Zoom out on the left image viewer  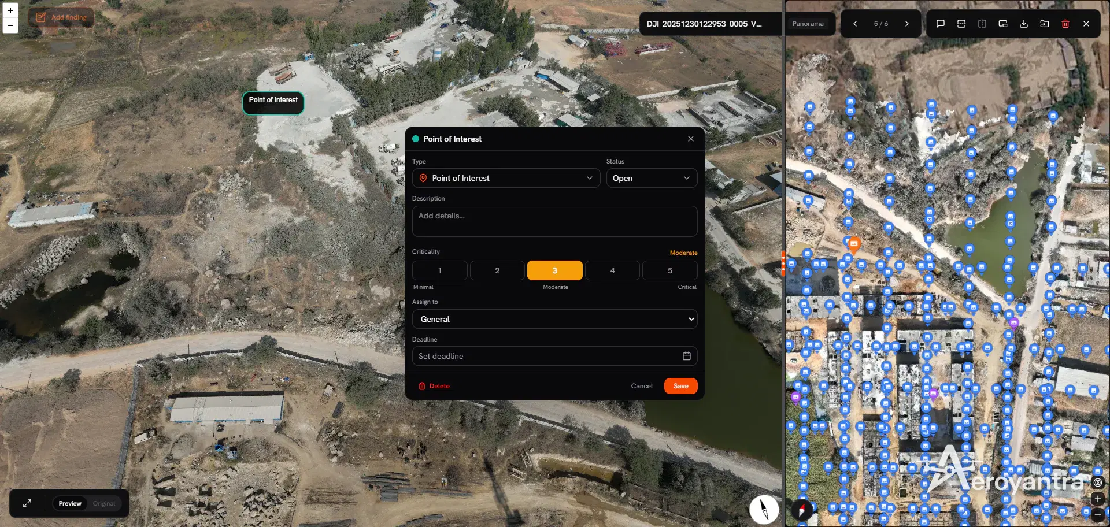pyautogui.click(x=10, y=25)
